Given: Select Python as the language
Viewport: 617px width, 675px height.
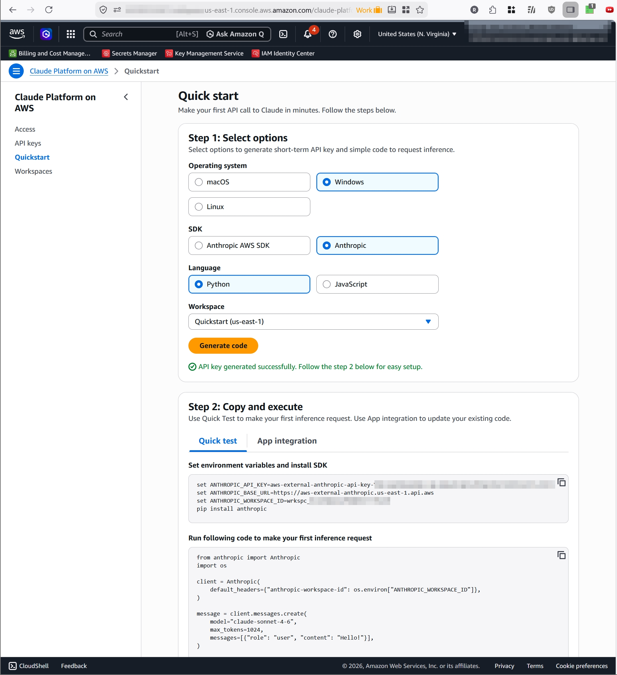Looking at the screenshot, I should (x=249, y=285).
